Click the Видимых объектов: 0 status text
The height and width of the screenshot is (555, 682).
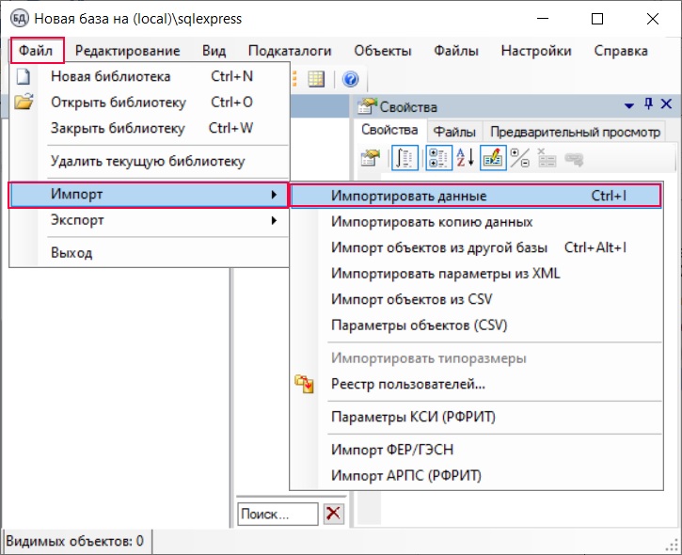coord(75,541)
